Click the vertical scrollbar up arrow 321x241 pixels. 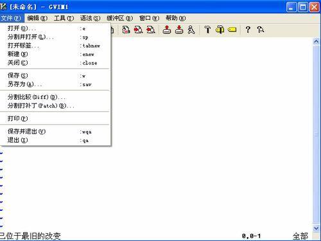click(317, 41)
